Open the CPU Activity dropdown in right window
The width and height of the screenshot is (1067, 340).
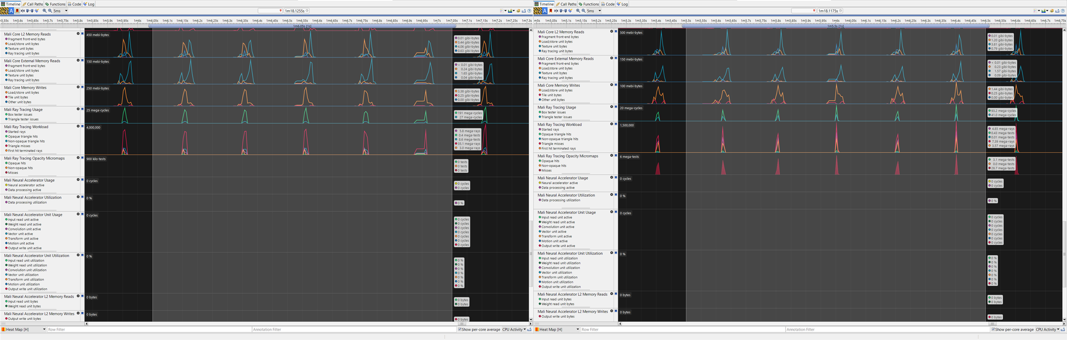point(1048,329)
